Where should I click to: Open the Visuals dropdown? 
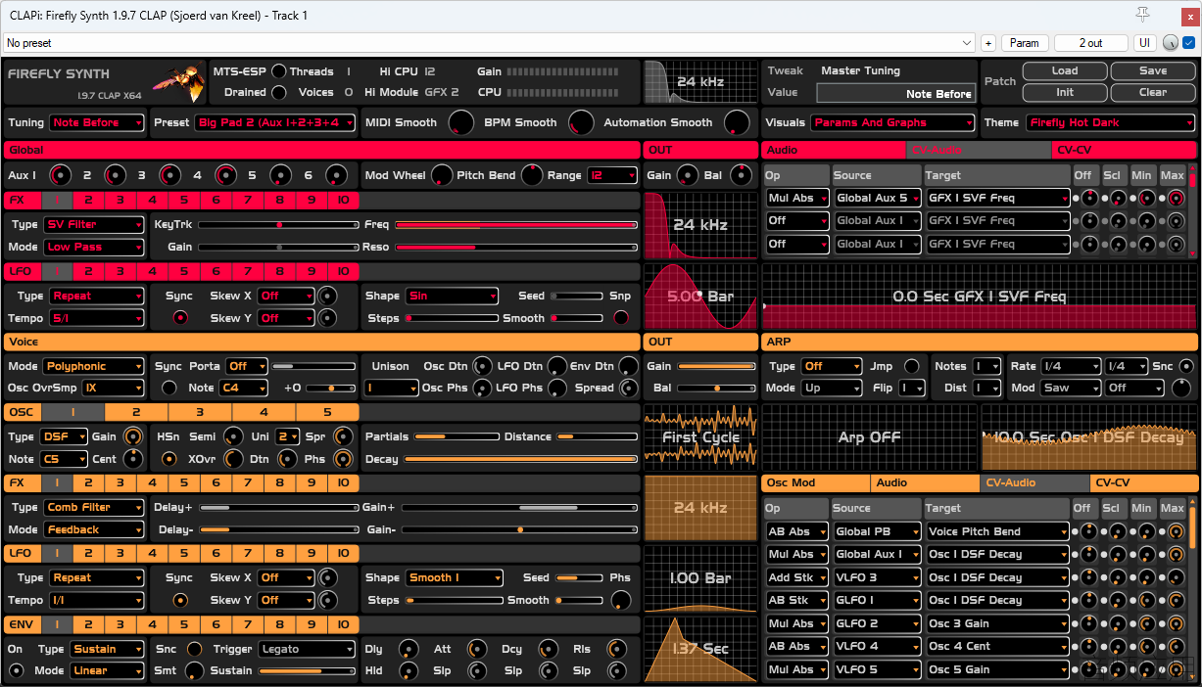[x=892, y=122]
